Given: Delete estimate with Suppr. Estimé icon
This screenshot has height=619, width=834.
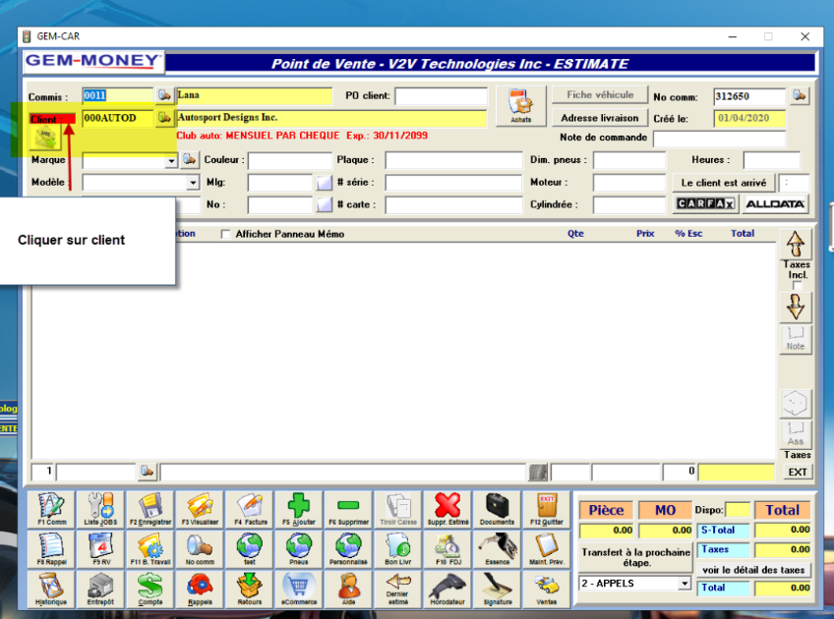Looking at the screenshot, I should pyautogui.click(x=447, y=510).
